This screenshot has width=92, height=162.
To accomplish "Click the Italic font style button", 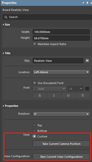I will (54, 95).
